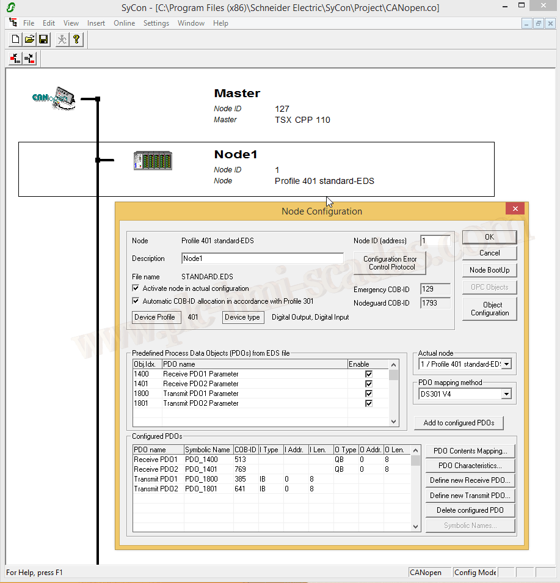Click the New document toolbar icon

tap(16, 40)
